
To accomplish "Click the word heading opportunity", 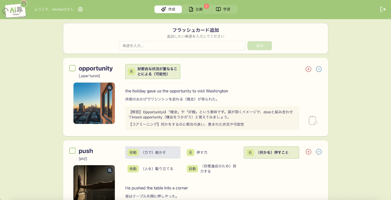I will click(x=96, y=68).
